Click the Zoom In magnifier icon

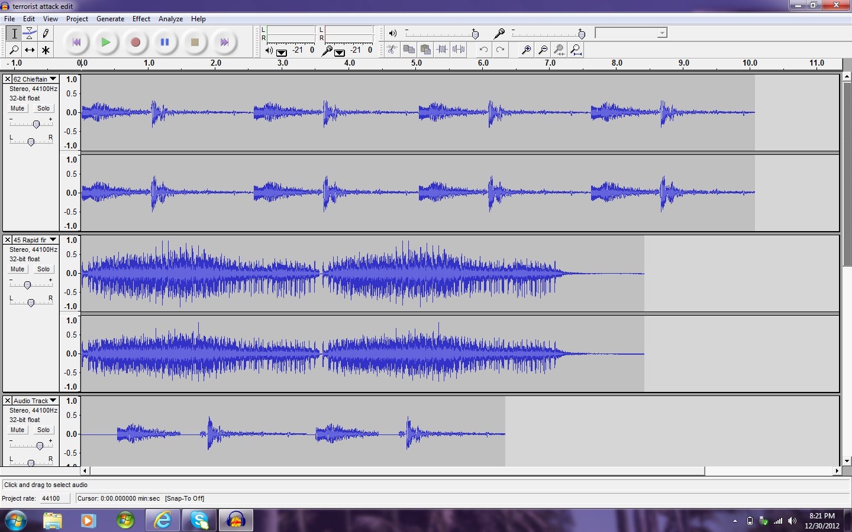(526, 50)
